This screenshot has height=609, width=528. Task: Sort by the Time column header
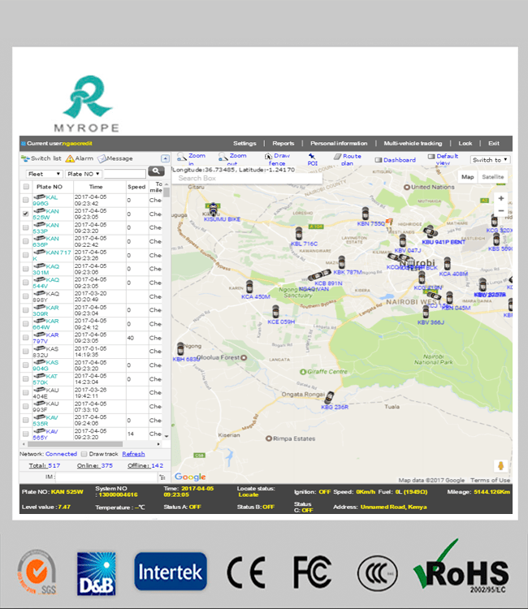(96, 187)
